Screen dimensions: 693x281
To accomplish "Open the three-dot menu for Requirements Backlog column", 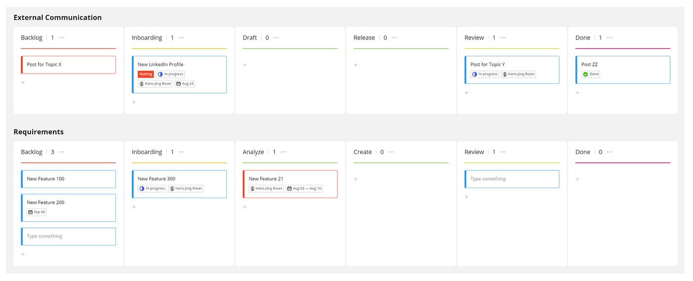I will tap(61, 152).
